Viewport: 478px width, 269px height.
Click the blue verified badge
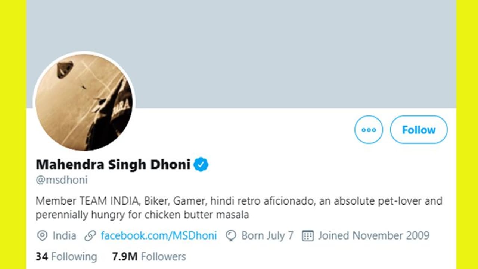201,164
